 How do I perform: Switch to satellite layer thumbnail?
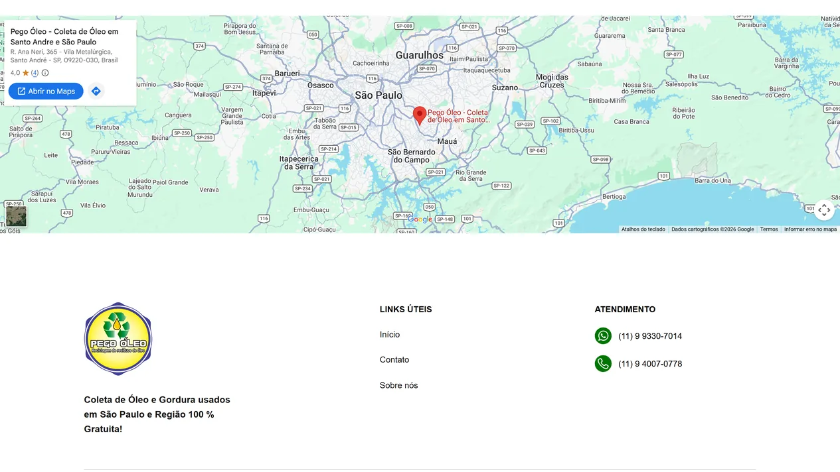coord(16,216)
